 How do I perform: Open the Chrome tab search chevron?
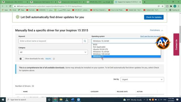click(x=162, y=2)
